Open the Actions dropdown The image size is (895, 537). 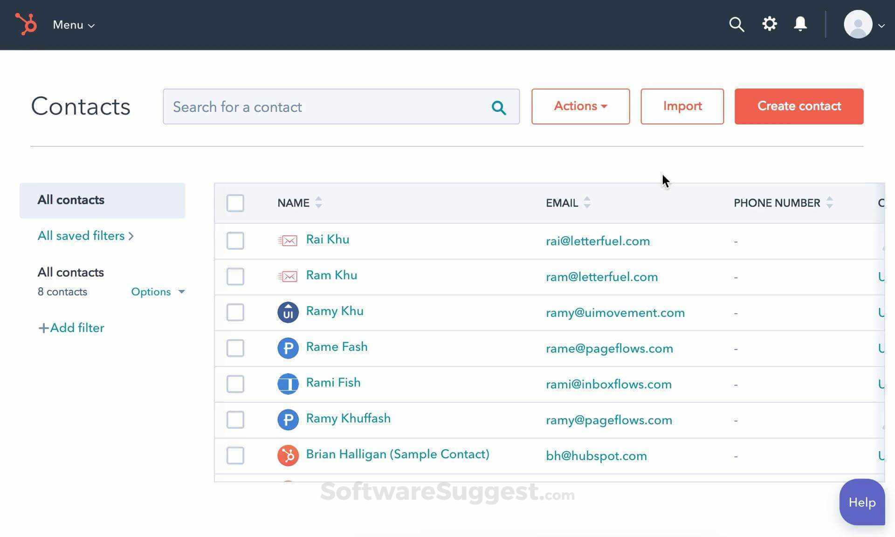point(580,106)
